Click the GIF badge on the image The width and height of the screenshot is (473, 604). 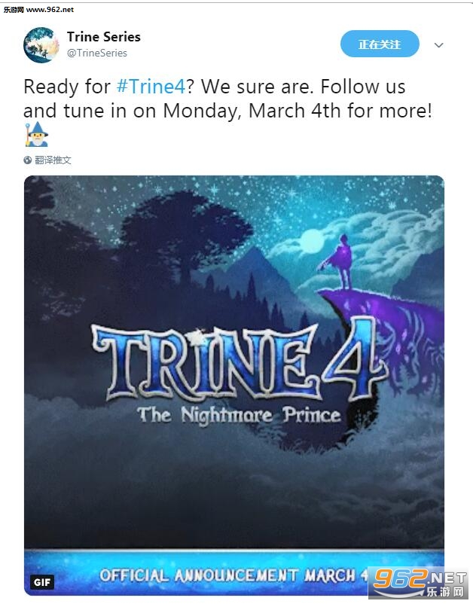(42, 582)
